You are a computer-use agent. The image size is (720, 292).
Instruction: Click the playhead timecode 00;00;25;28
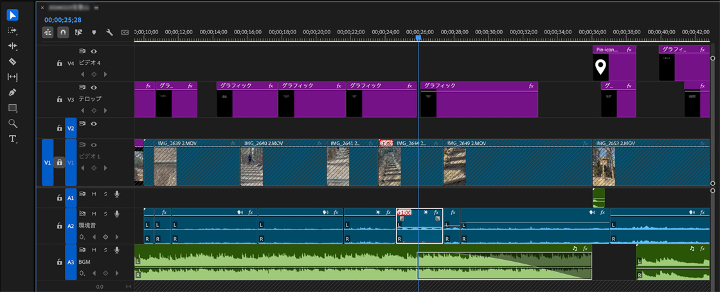[x=62, y=20]
